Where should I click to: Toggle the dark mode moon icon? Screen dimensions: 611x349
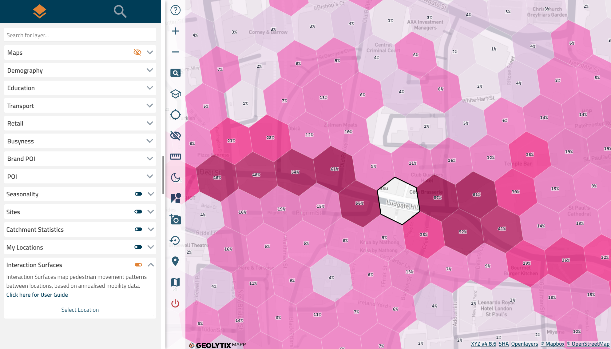(x=175, y=178)
